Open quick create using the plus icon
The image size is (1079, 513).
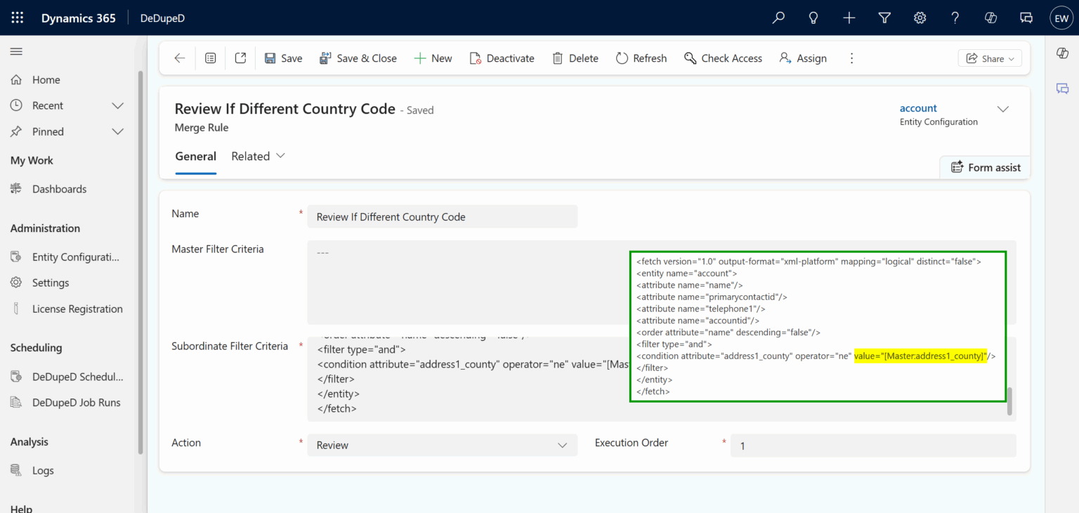point(849,18)
